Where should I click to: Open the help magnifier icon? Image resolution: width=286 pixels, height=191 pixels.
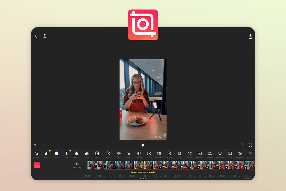coord(45,36)
